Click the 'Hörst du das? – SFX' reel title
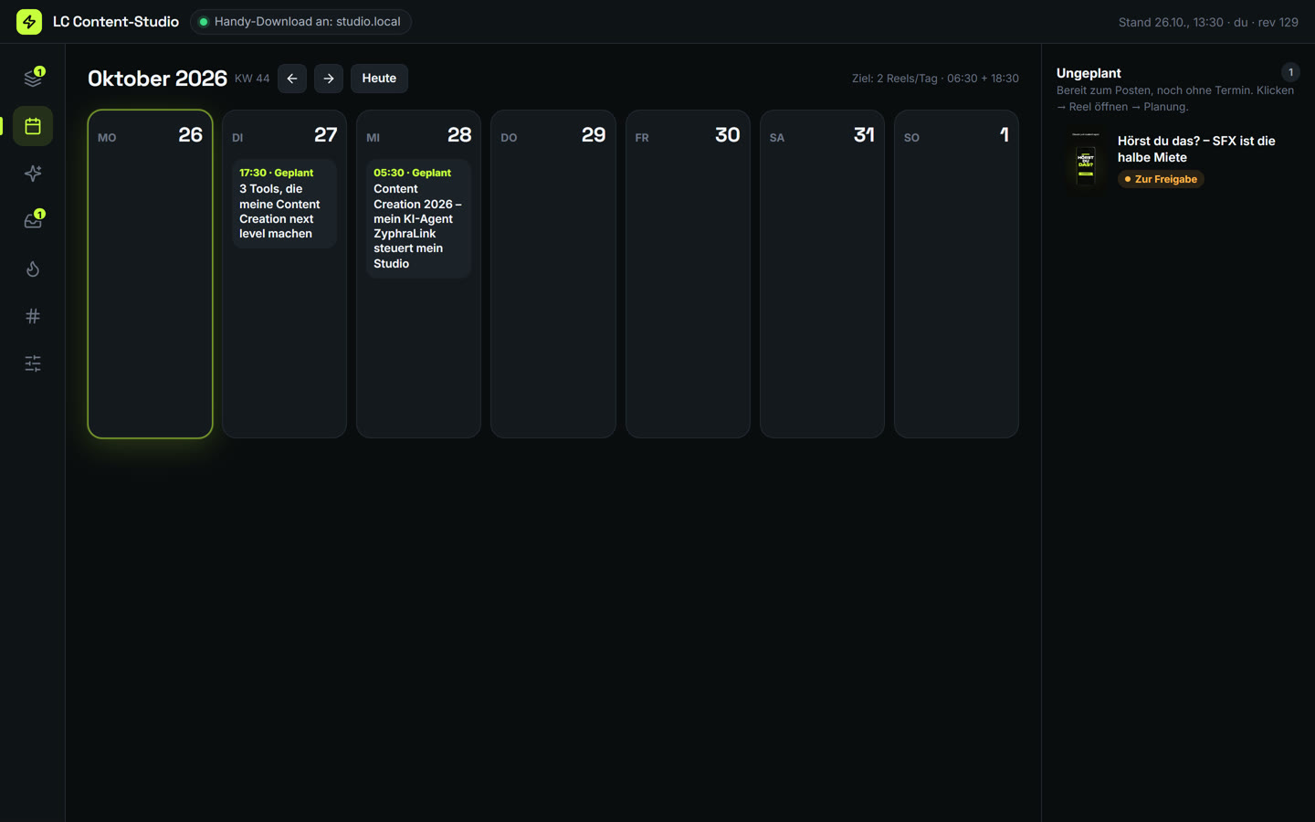 [x=1196, y=149]
